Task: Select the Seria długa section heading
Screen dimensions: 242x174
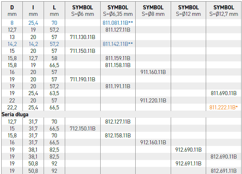Action: 15,115
